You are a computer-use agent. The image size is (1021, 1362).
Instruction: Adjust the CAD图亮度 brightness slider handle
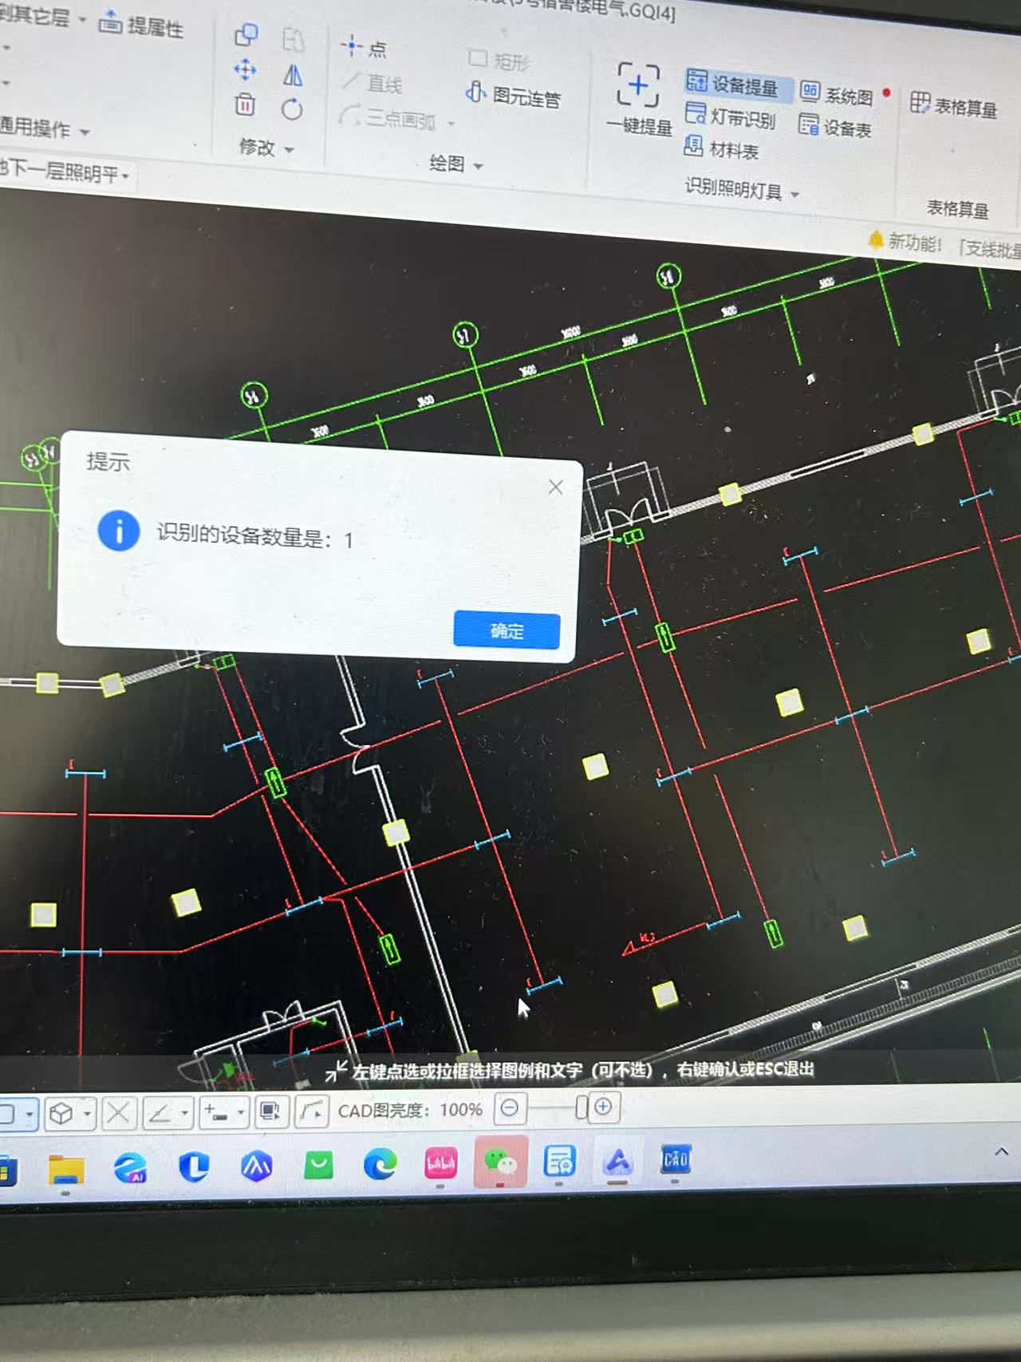[581, 1107]
